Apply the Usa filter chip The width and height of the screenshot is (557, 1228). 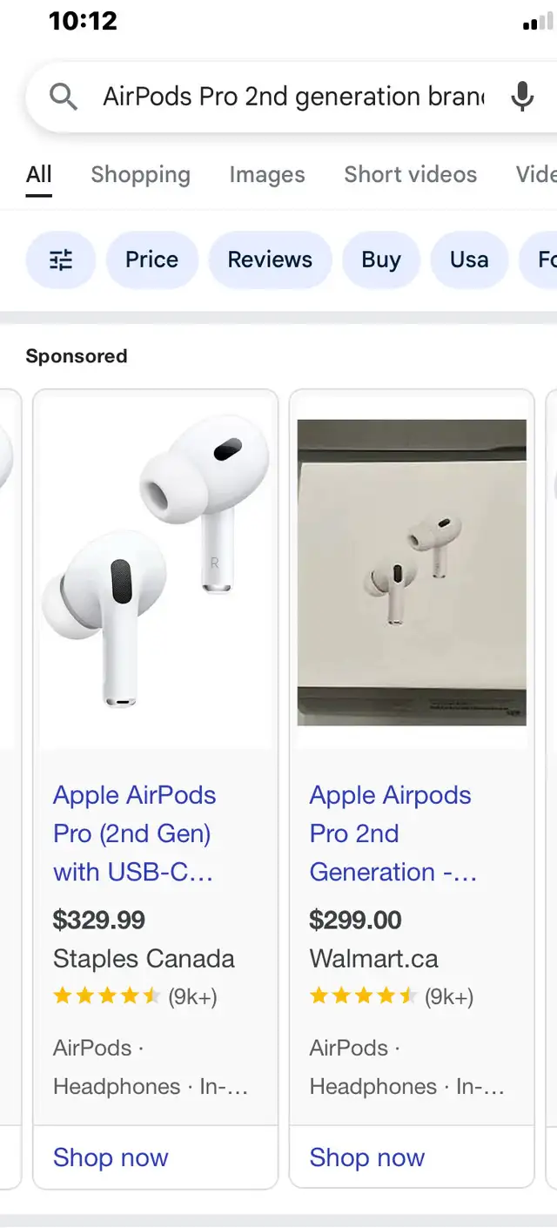(469, 260)
